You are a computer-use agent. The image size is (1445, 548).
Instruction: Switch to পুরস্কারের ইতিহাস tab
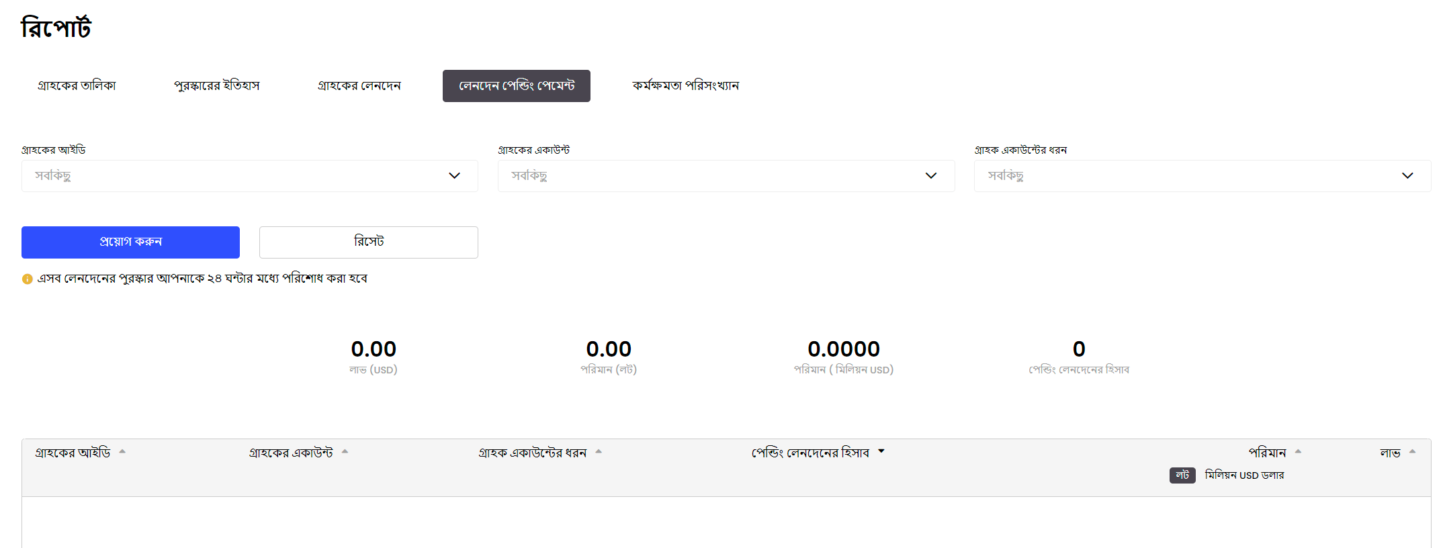[216, 86]
